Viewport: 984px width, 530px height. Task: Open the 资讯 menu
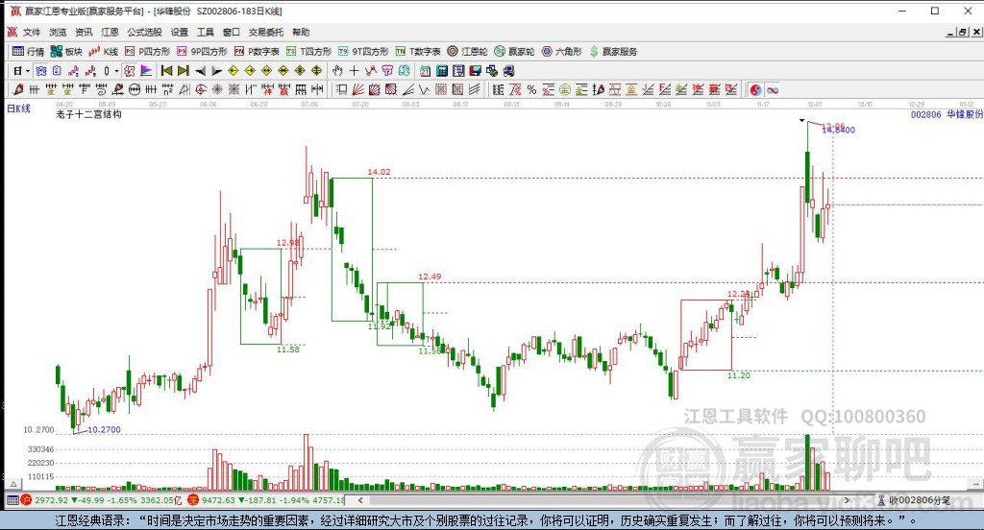[84, 32]
